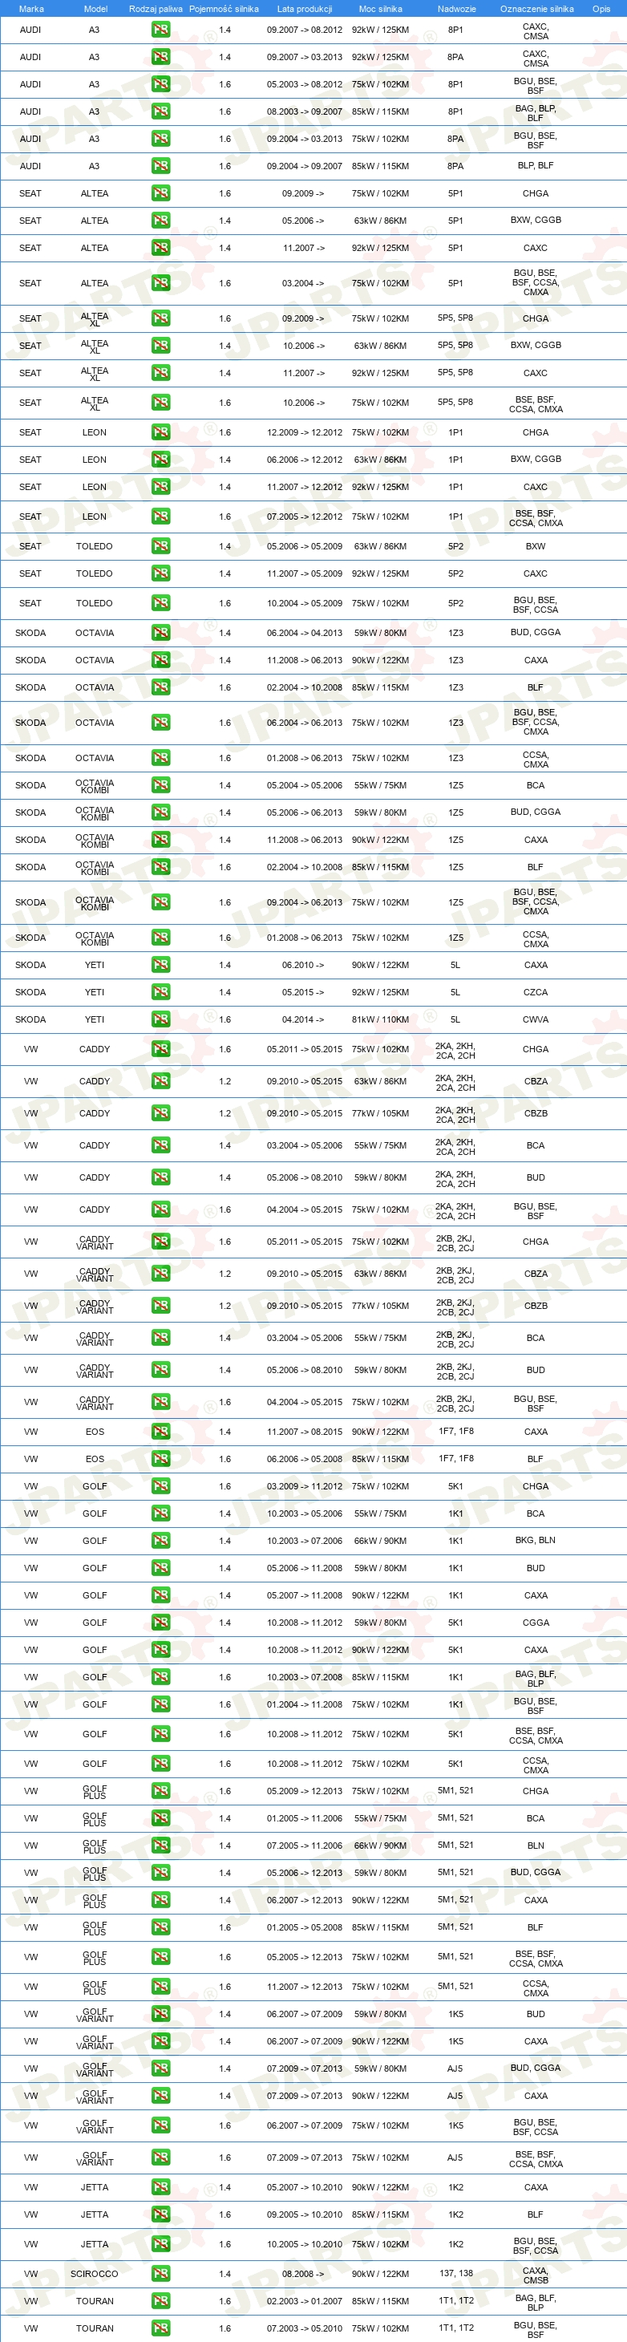Select the 05.2015 -> production years cell

pyautogui.click(x=302, y=992)
